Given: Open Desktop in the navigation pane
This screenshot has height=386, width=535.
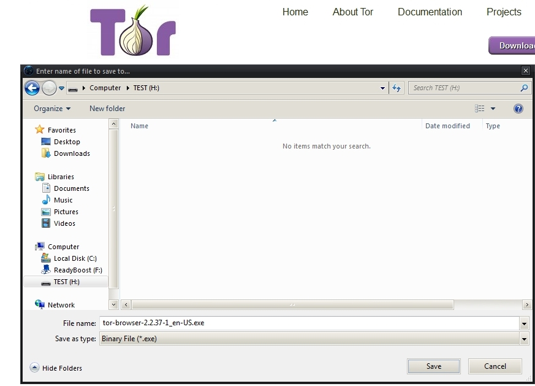Looking at the screenshot, I should [67, 142].
